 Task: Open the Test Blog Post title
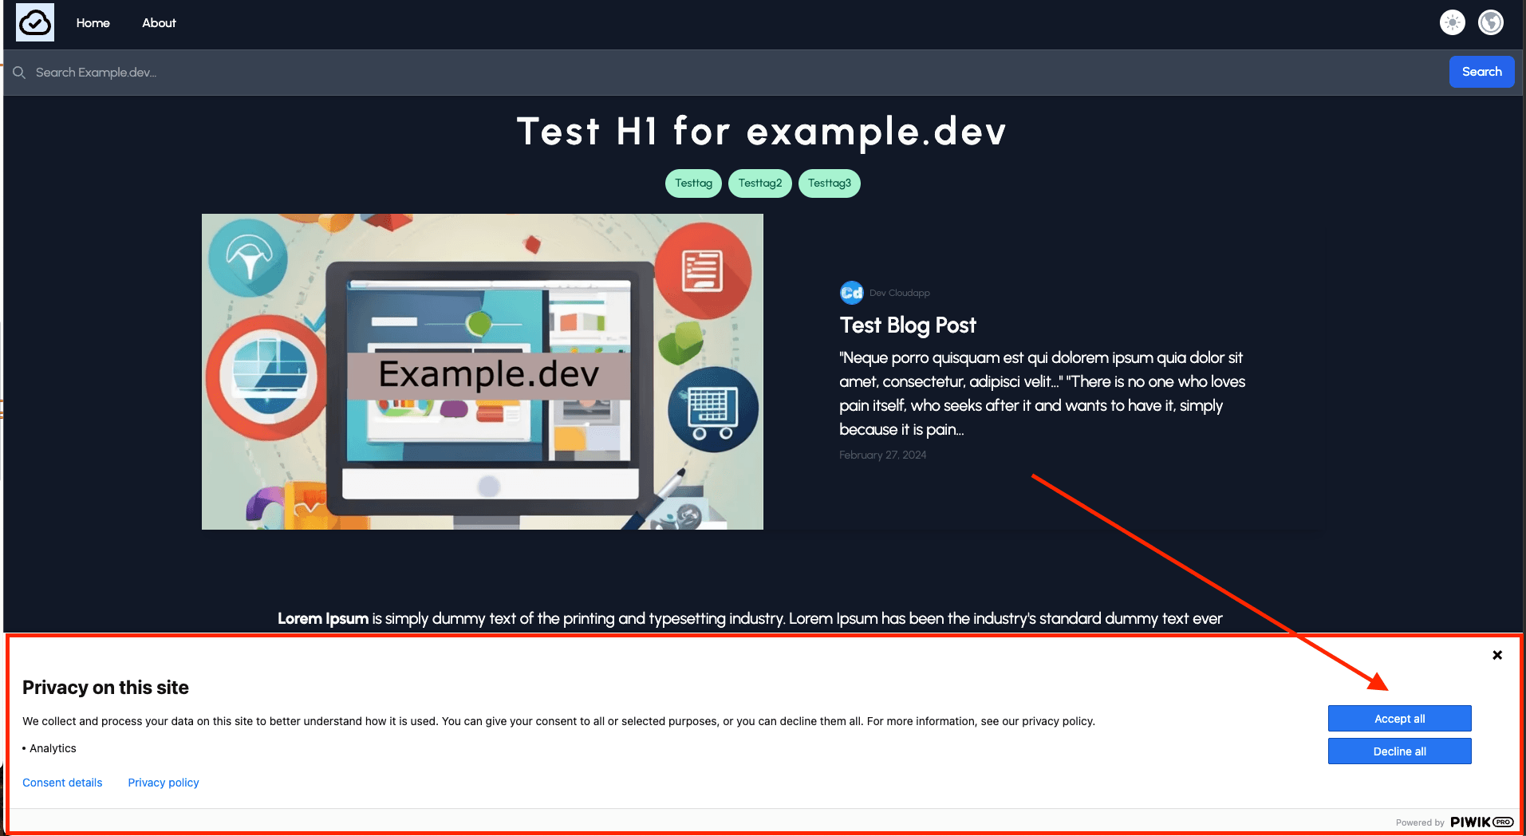click(x=907, y=325)
